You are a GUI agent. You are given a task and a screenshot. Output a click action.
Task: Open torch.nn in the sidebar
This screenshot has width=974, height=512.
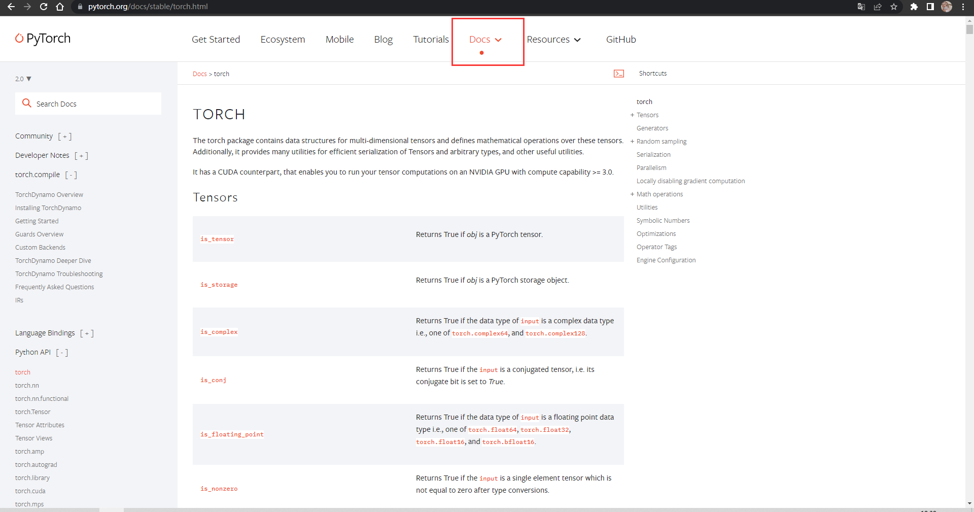click(27, 386)
